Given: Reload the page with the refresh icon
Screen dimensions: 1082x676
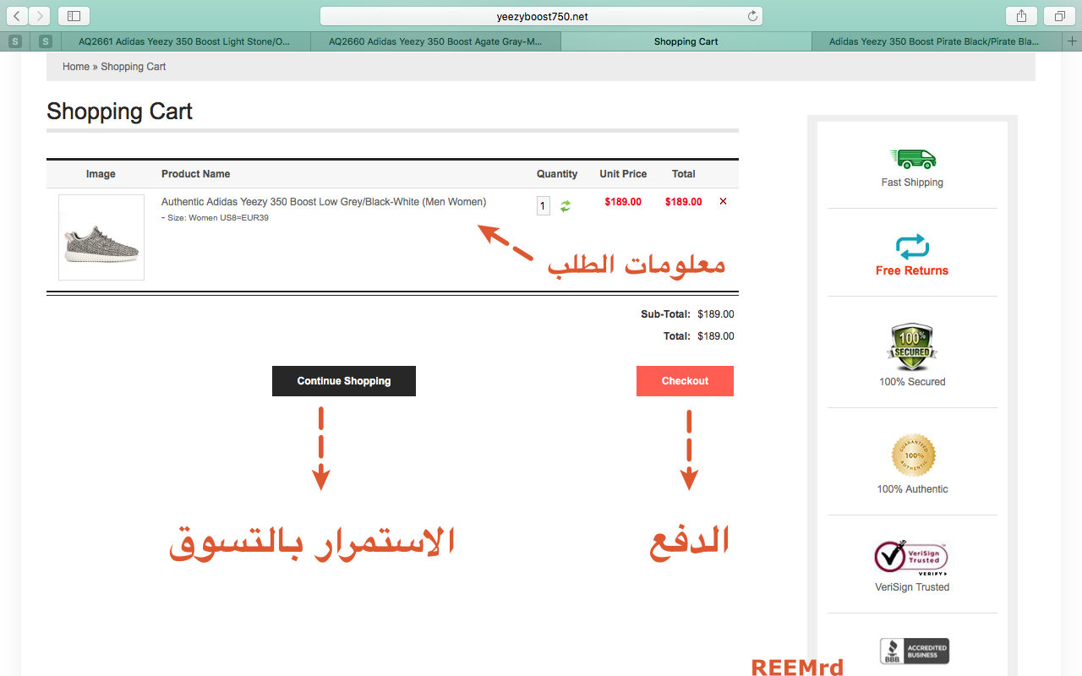Looking at the screenshot, I should (752, 16).
